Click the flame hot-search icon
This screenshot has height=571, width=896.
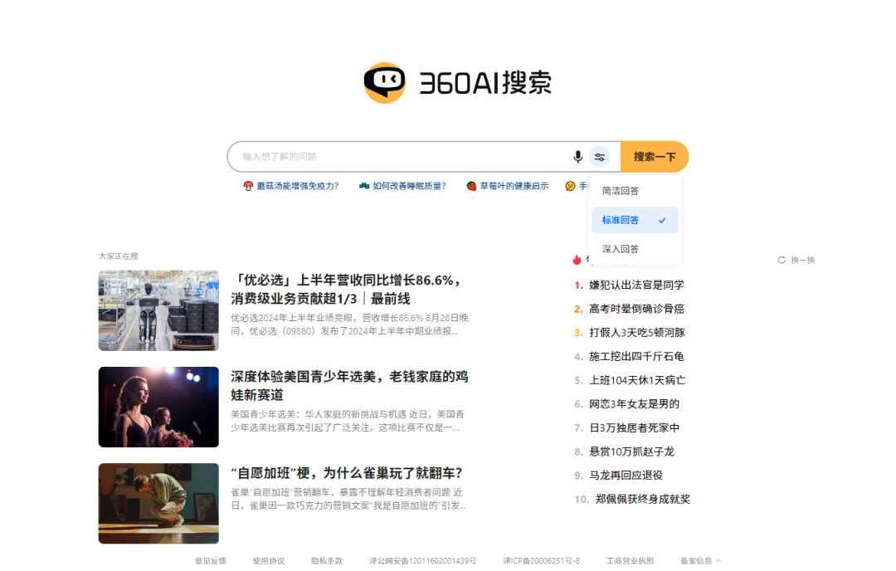point(577,260)
